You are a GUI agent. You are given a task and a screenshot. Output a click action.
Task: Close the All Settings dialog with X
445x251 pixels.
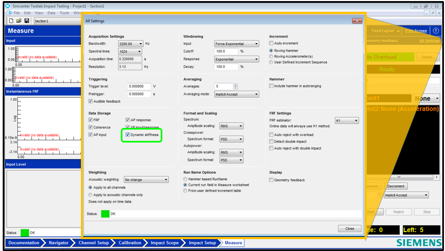357,21
